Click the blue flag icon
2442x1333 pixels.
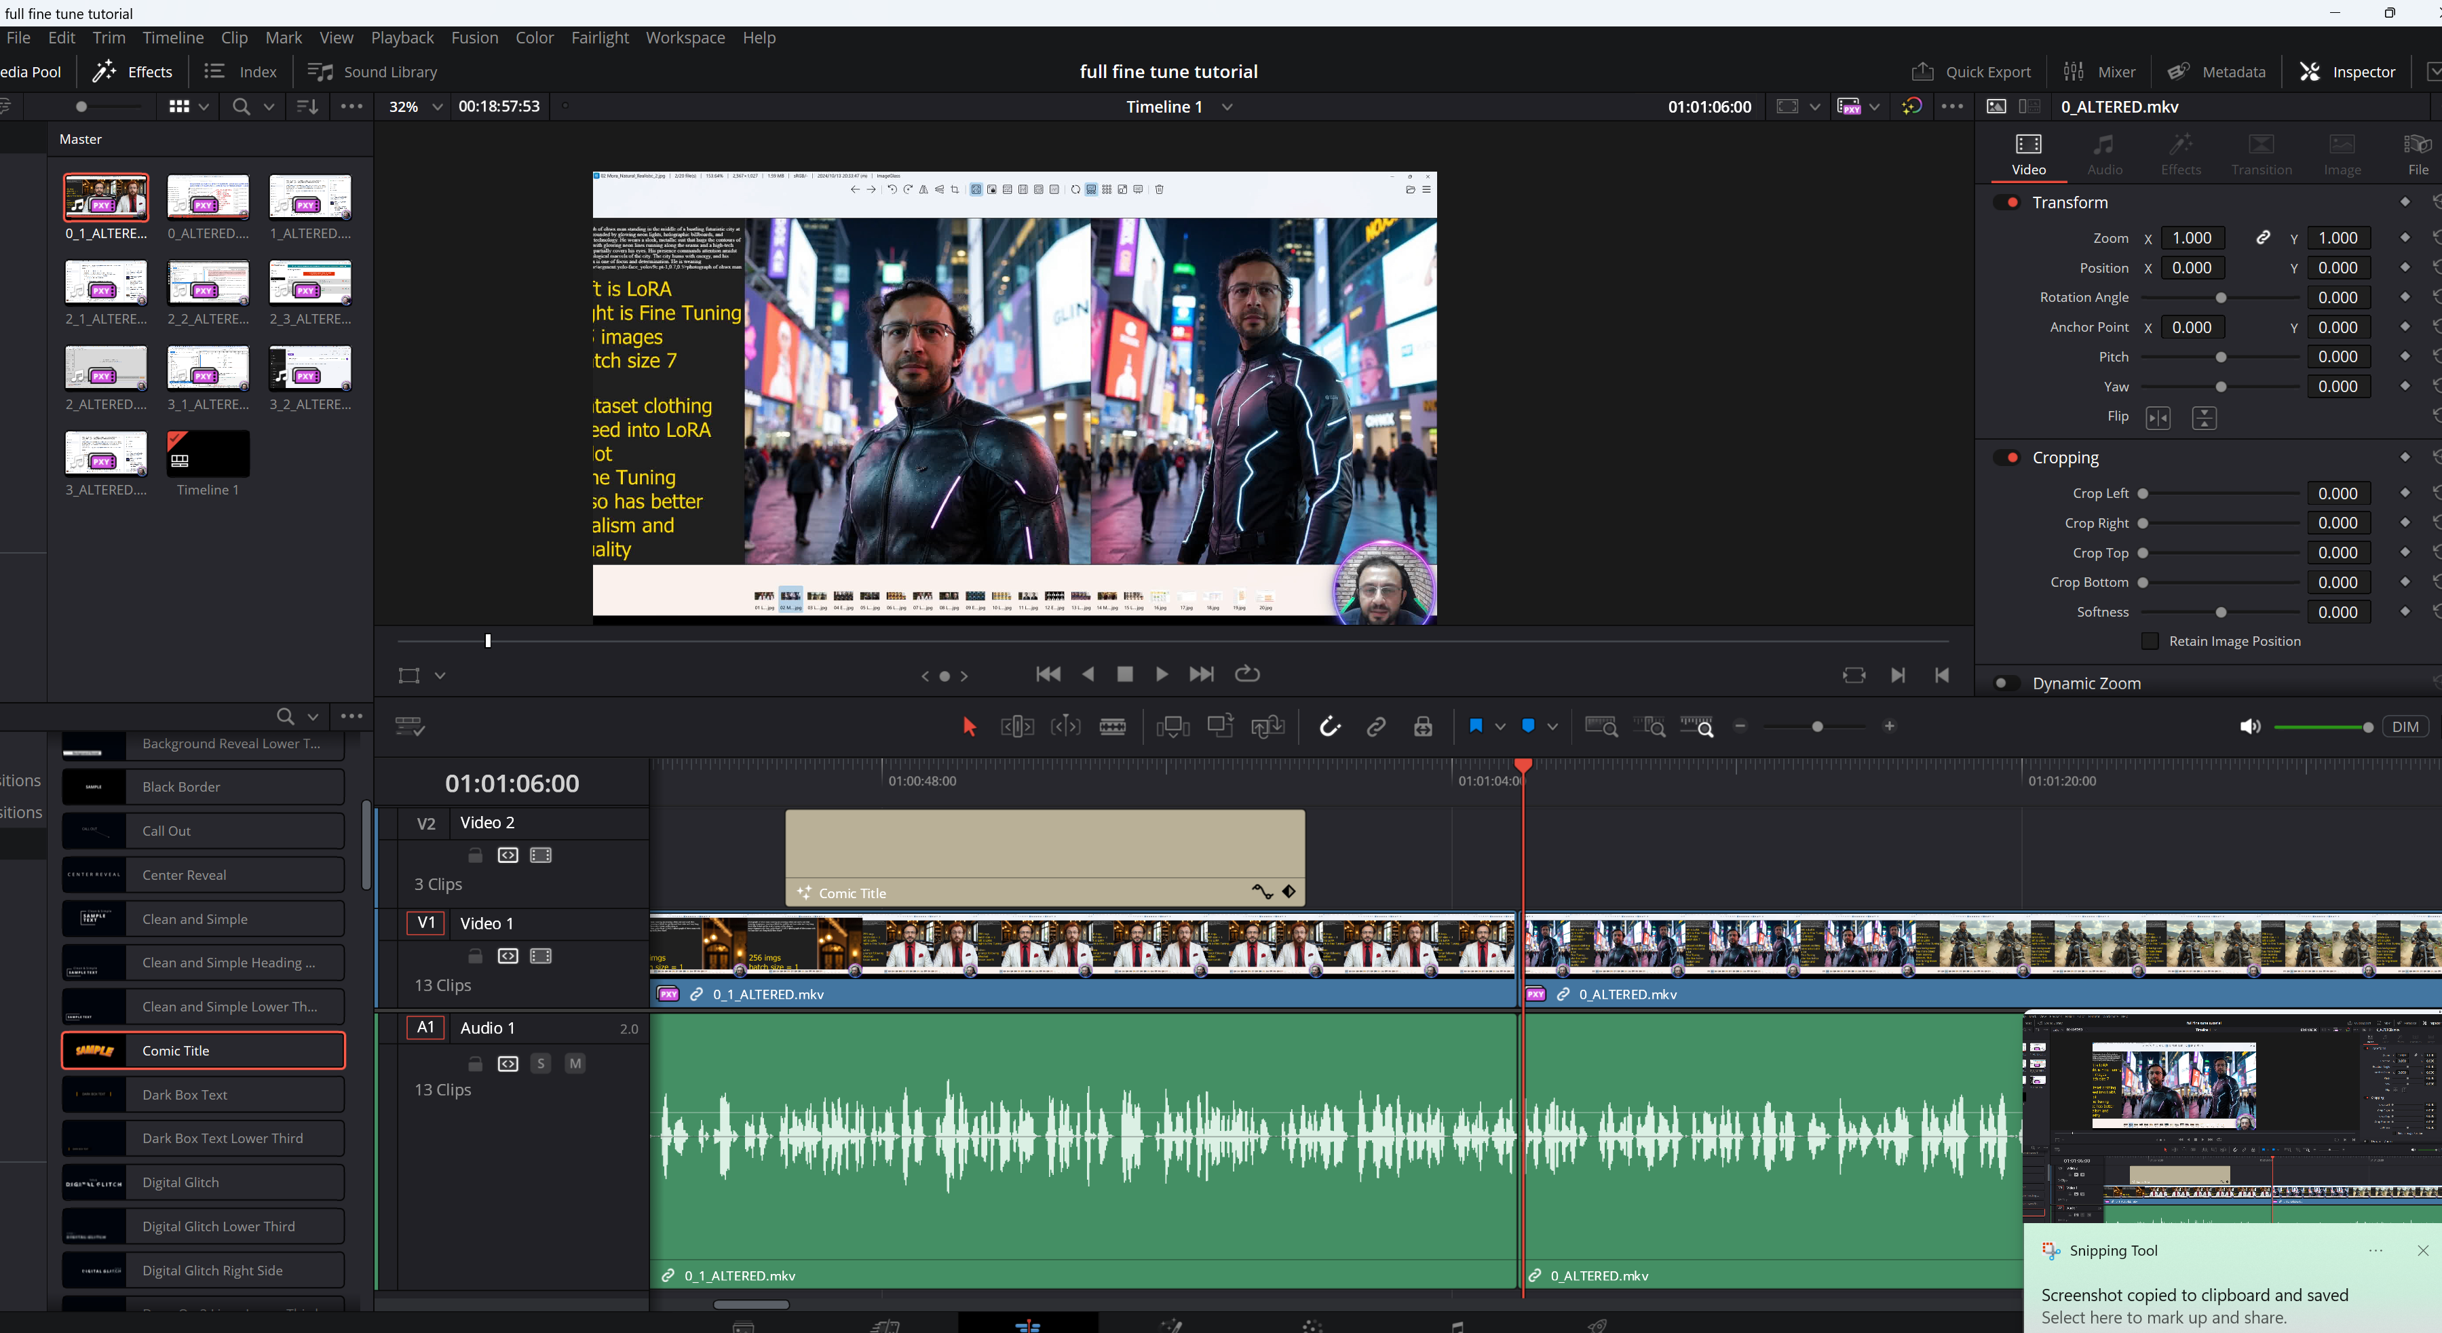[x=1475, y=727]
